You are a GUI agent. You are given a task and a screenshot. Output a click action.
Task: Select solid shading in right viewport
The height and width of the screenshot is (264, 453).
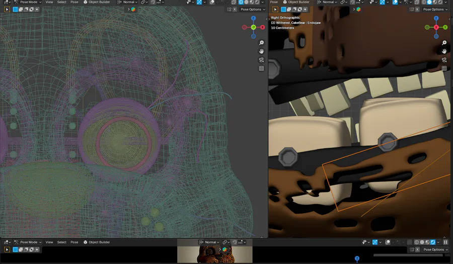point(429,2)
